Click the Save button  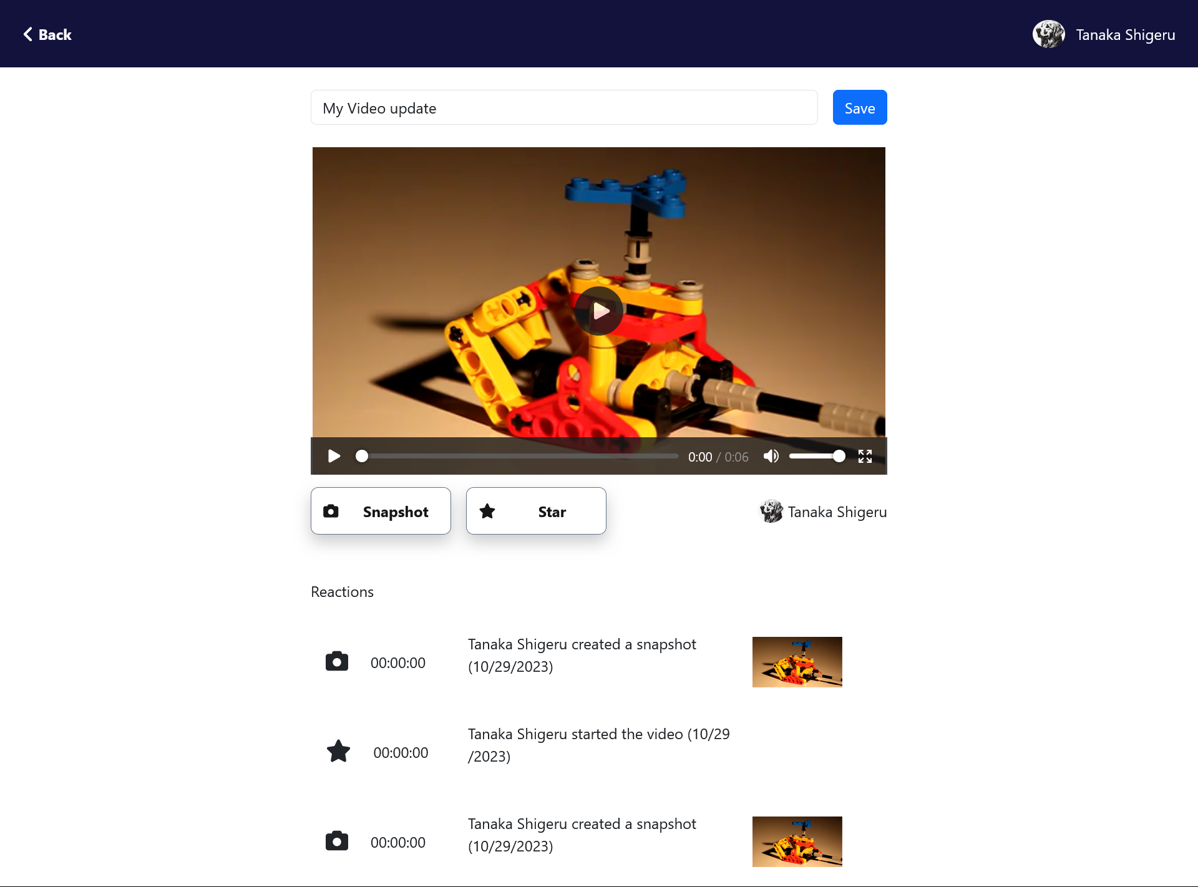[x=859, y=107]
